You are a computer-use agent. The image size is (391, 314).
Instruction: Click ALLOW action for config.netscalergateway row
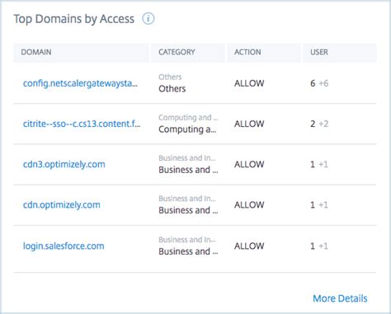(x=249, y=83)
